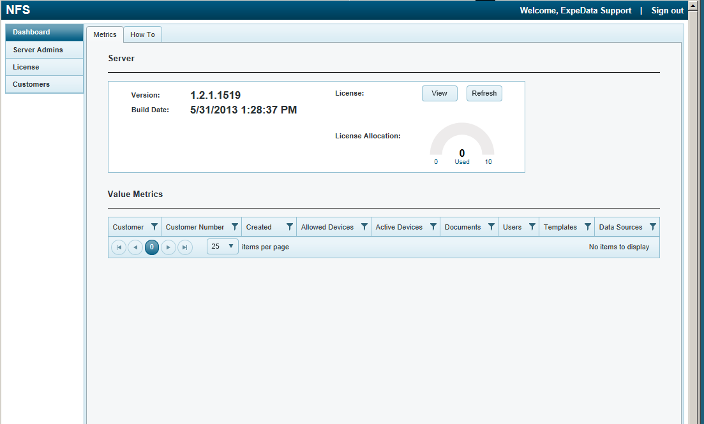Sort by Customer column header
Viewport: 704px width, 424px height.
coord(128,227)
